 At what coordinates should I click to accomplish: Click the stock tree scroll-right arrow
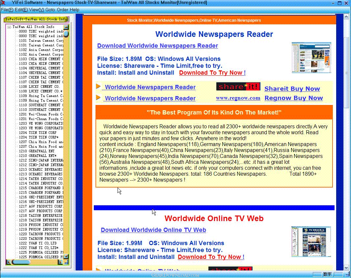pos(60,262)
